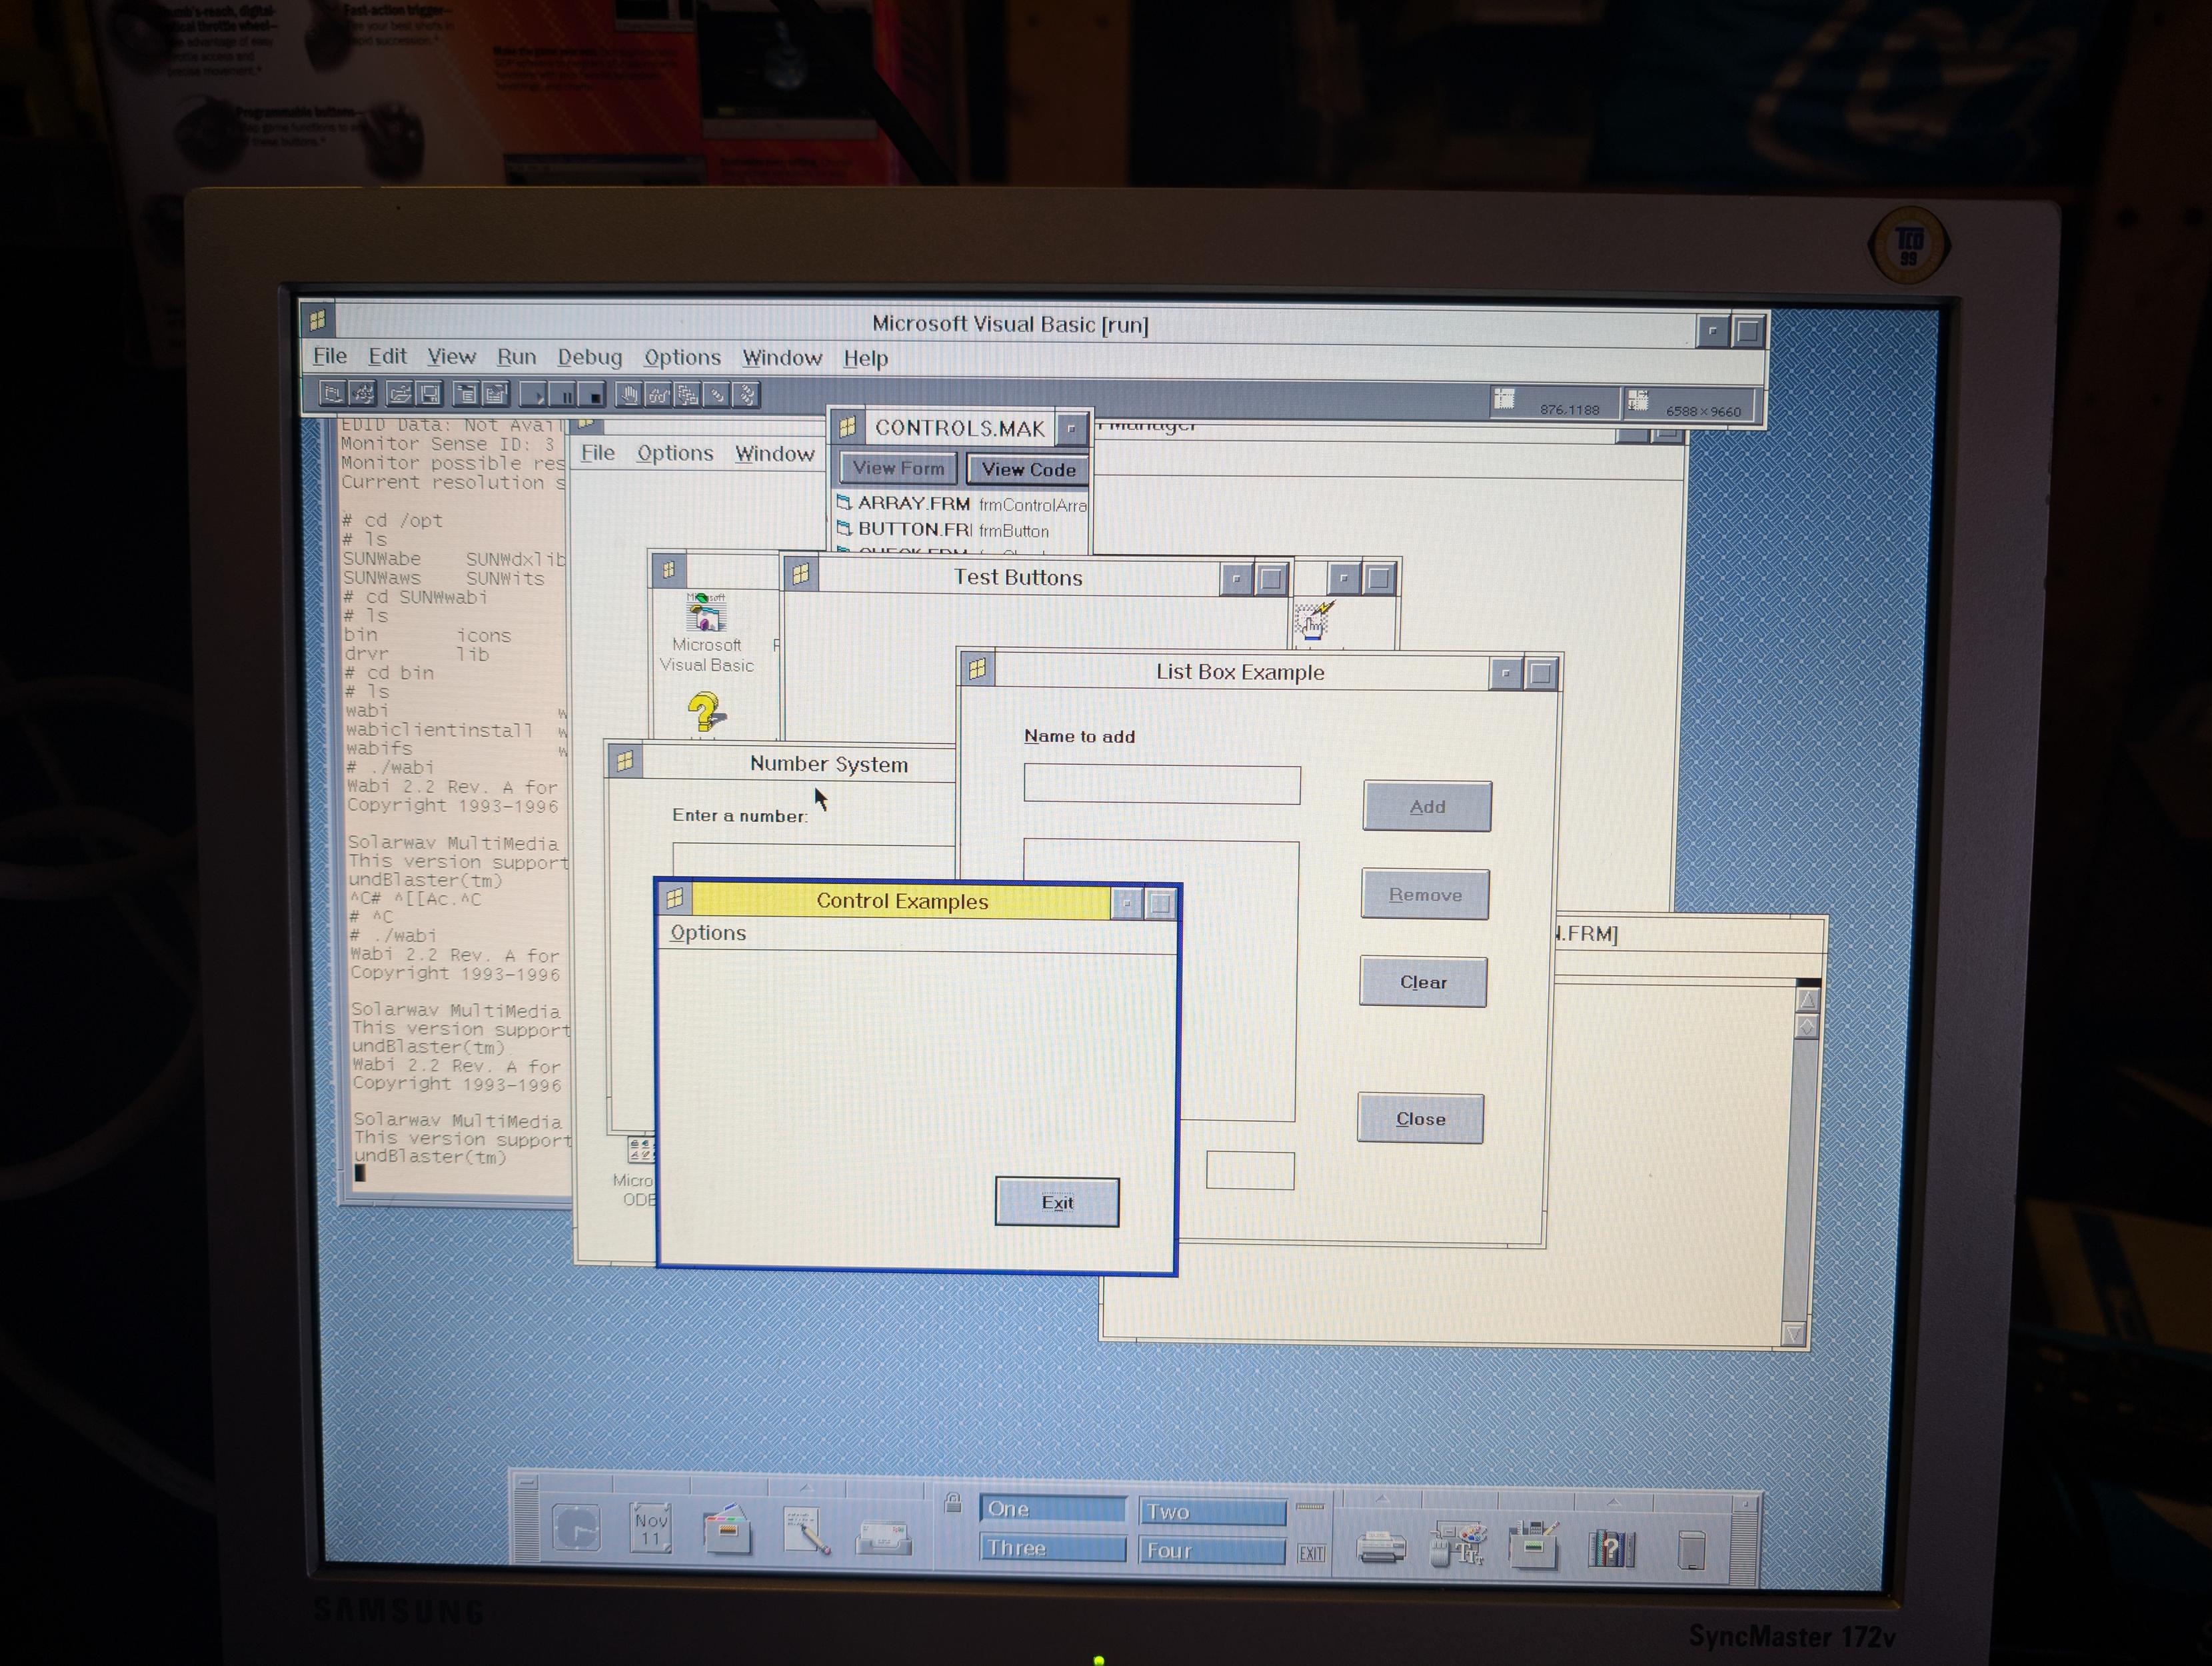Image resolution: width=2212 pixels, height=1666 pixels.
Task: Toggle Breakpoint hand icon in toolbar
Action: [628, 395]
